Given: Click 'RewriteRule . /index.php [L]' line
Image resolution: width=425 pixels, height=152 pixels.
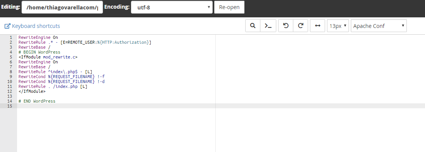Looking at the screenshot, I should click(53, 86).
